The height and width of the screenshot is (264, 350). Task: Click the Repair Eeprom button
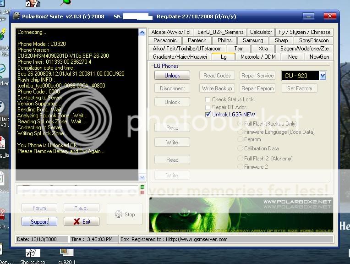click(x=257, y=88)
